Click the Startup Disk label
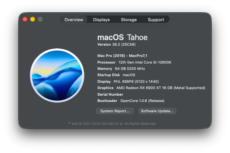 pyautogui.click(x=109, y=75)
